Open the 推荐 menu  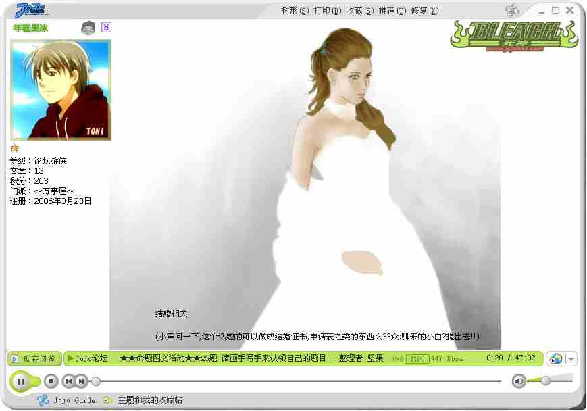pyautogui.click(x=392, y=11)
